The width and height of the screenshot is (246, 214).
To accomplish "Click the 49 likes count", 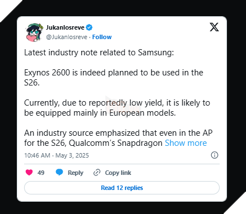I will pos(41,173).
